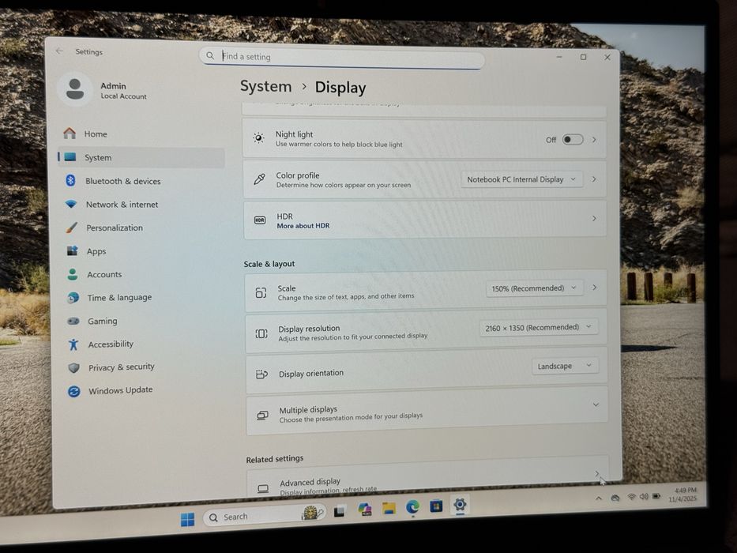Viewport: 737px width, 553px height.
Task: Open Privacy & security page
Action: [x=122, y=367]
